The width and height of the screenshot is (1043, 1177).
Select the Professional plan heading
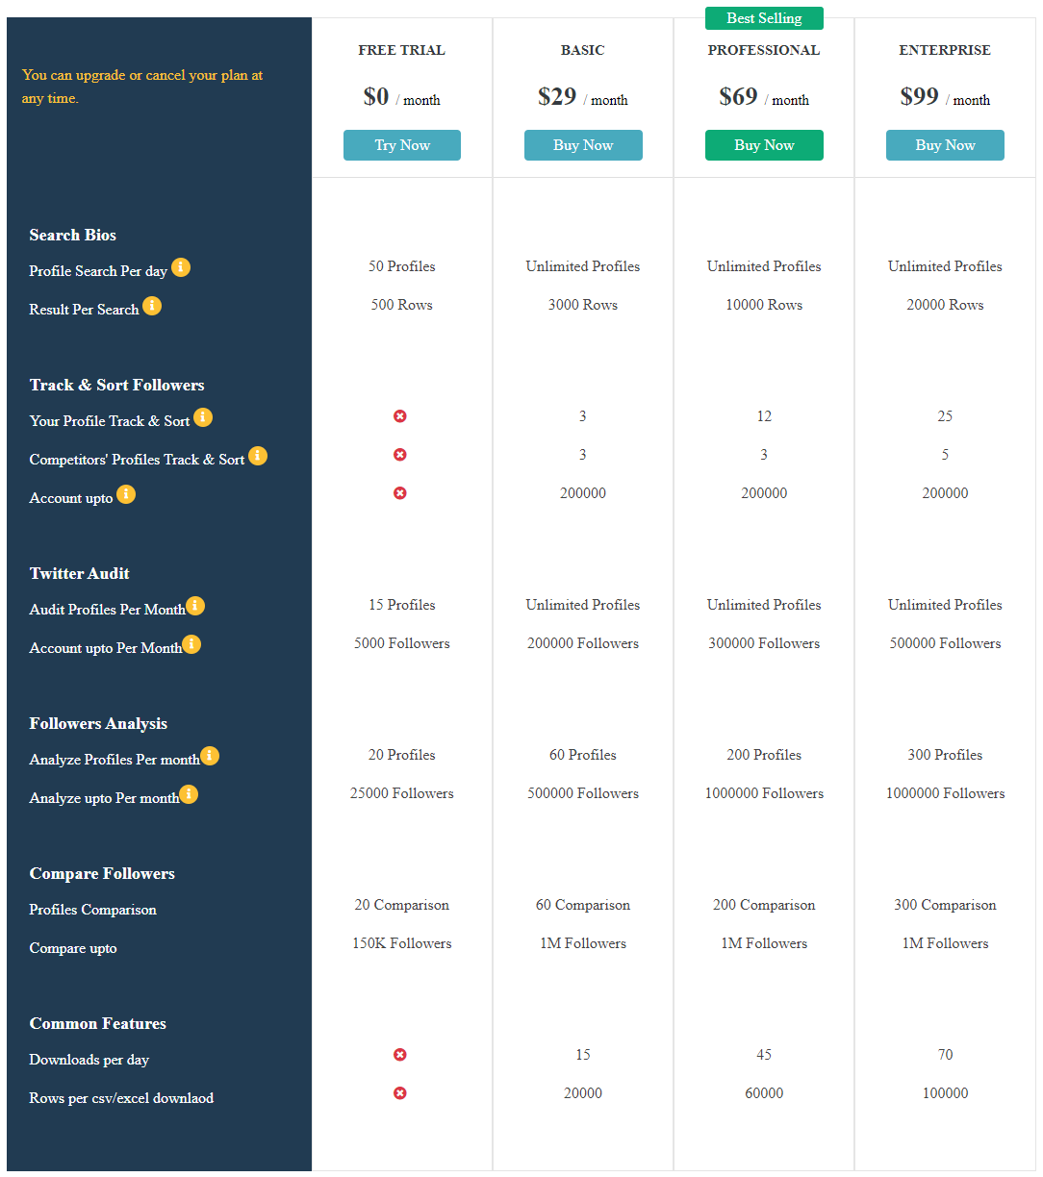(x=764, y=50)
